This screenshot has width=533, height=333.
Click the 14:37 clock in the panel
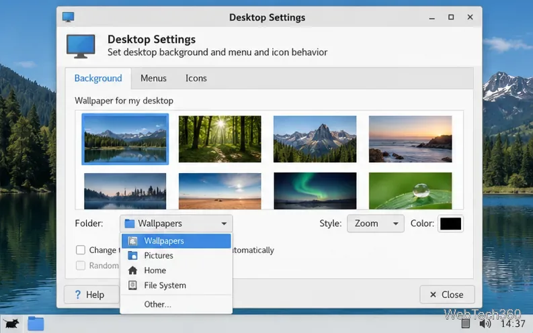pos(513,324)
